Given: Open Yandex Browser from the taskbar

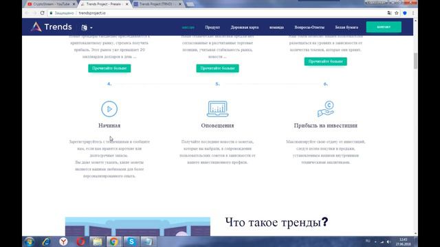Looking at the screenshot, I should [x=64, y=242].
